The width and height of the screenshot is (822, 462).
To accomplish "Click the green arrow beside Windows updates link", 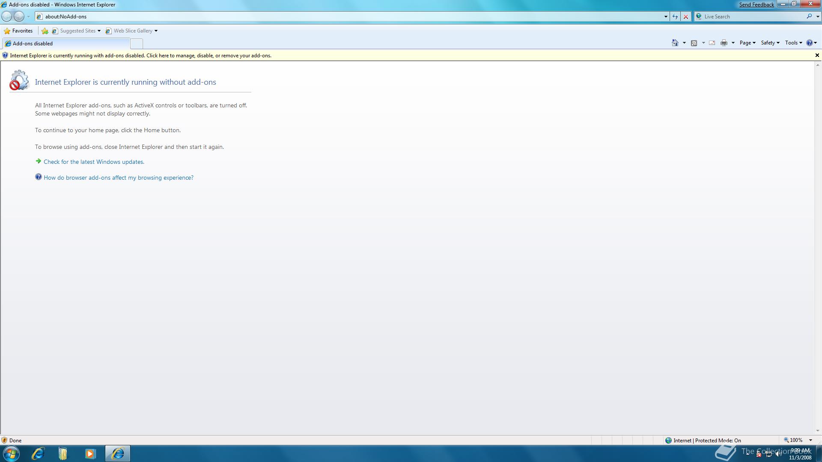I will (x=39, y=161).
